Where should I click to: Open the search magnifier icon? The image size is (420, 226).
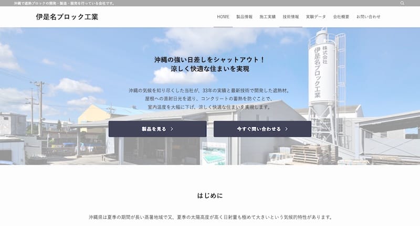click(x=402, y=3)
